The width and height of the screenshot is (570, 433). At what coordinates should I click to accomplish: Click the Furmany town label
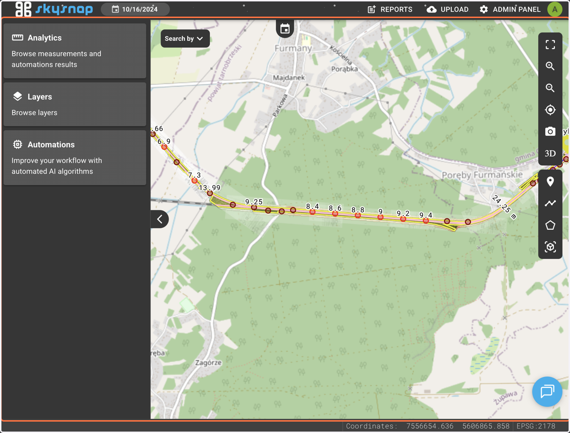tap(294, 48)
